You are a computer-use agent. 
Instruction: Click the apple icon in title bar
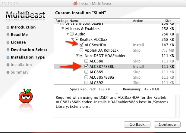coord(75,4)
